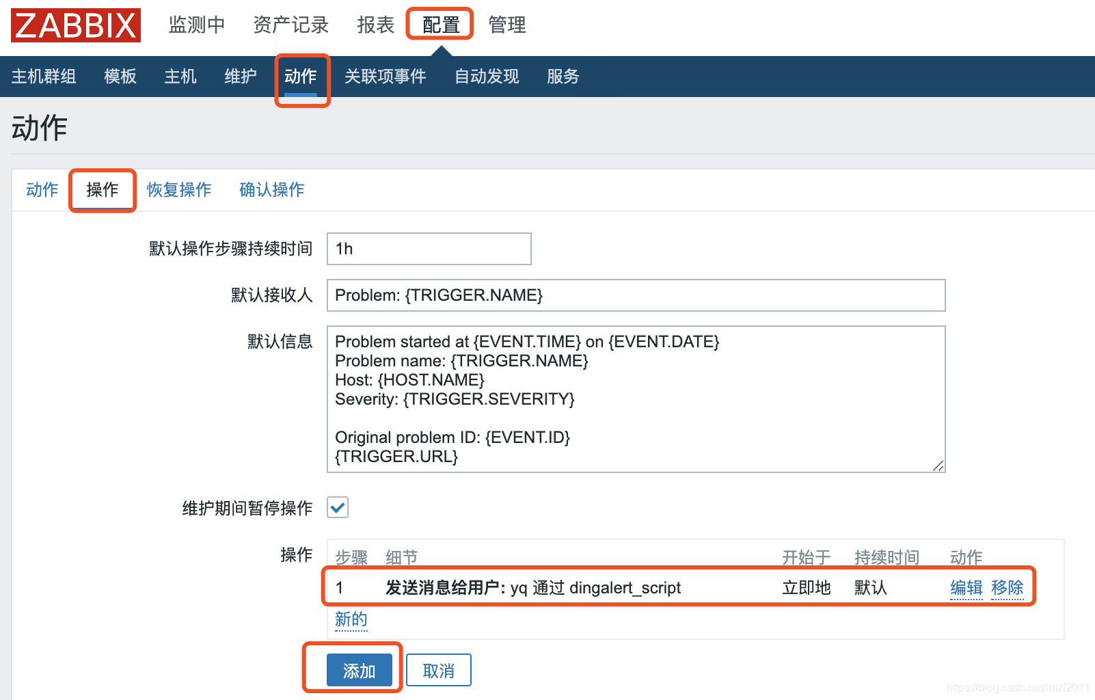1095x700 pixels.
Task: Open the 资产记录 top menu
Action: [x=291, y=25]
